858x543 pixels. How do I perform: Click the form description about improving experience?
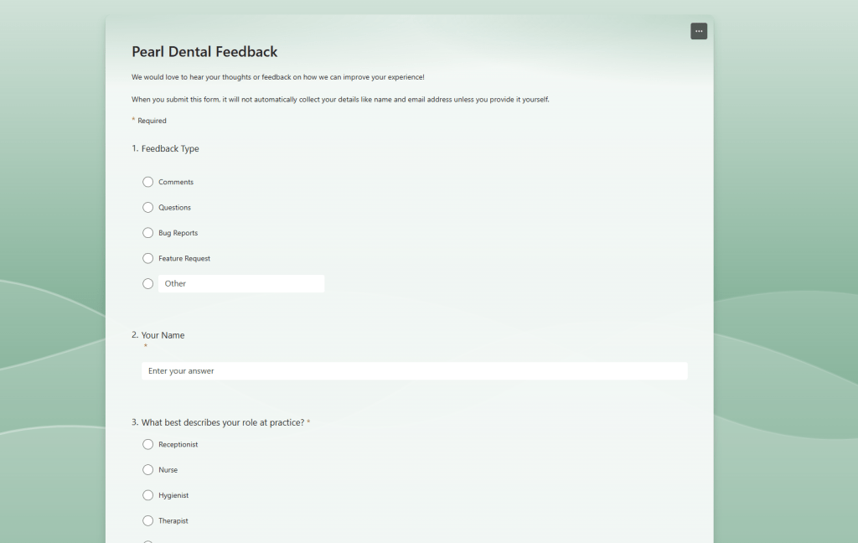coord(277,77)
